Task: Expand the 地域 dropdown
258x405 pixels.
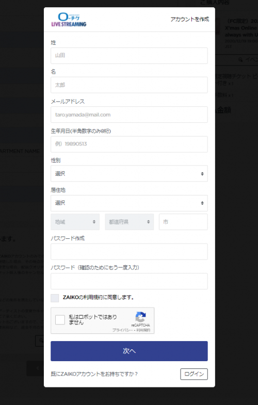Action: coord(75,222)
